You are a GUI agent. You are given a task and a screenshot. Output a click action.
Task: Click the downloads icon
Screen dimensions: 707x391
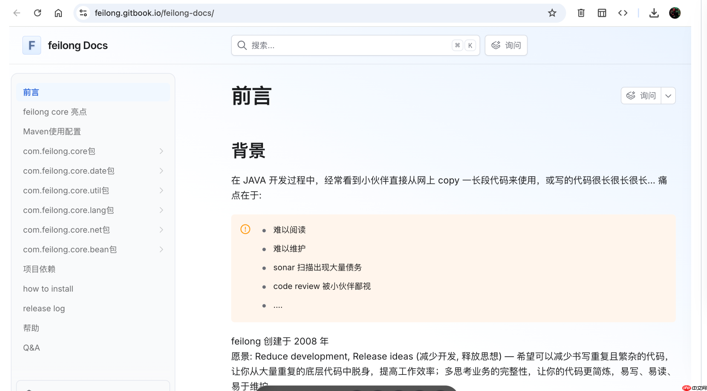point(654,13)
